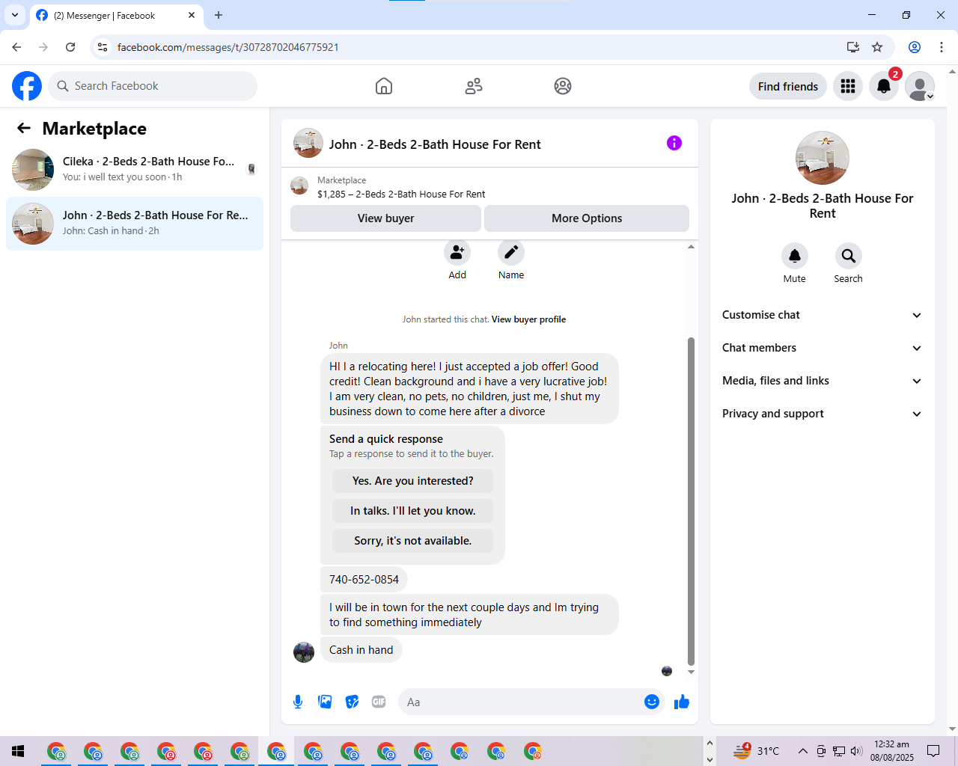This screenshot has height=766, width=958.
Task: Open the Windows Start menu
Action: point(18,751)
